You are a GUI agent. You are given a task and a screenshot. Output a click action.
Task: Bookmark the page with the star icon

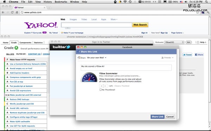tap(198, 13)
